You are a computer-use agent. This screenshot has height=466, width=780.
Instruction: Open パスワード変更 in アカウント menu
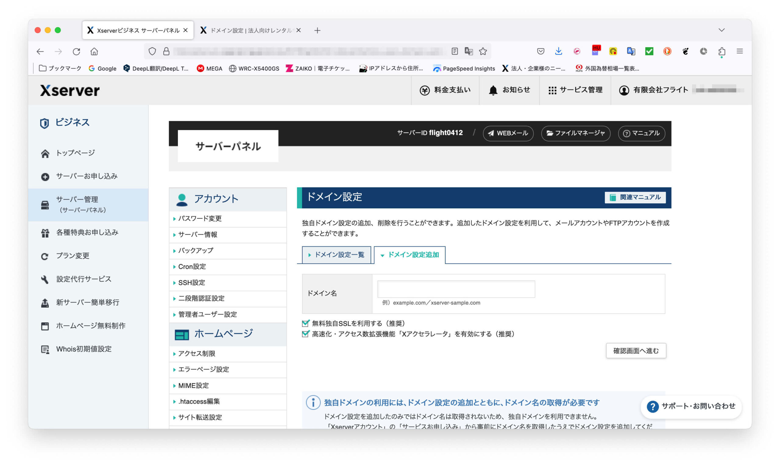point(228,219)
